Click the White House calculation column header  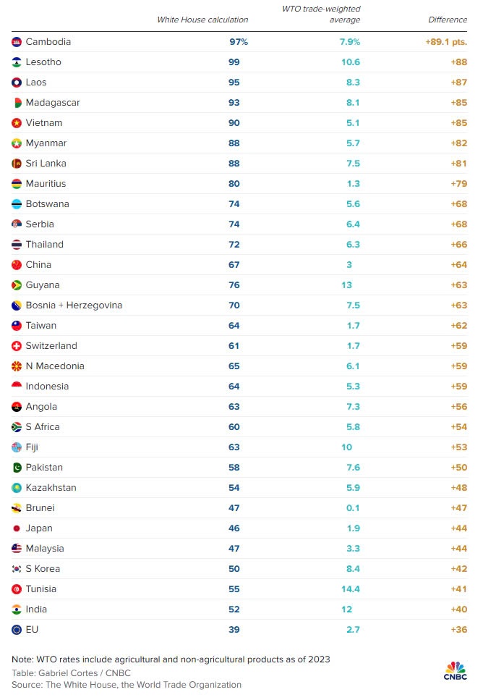tap(202, 20)
